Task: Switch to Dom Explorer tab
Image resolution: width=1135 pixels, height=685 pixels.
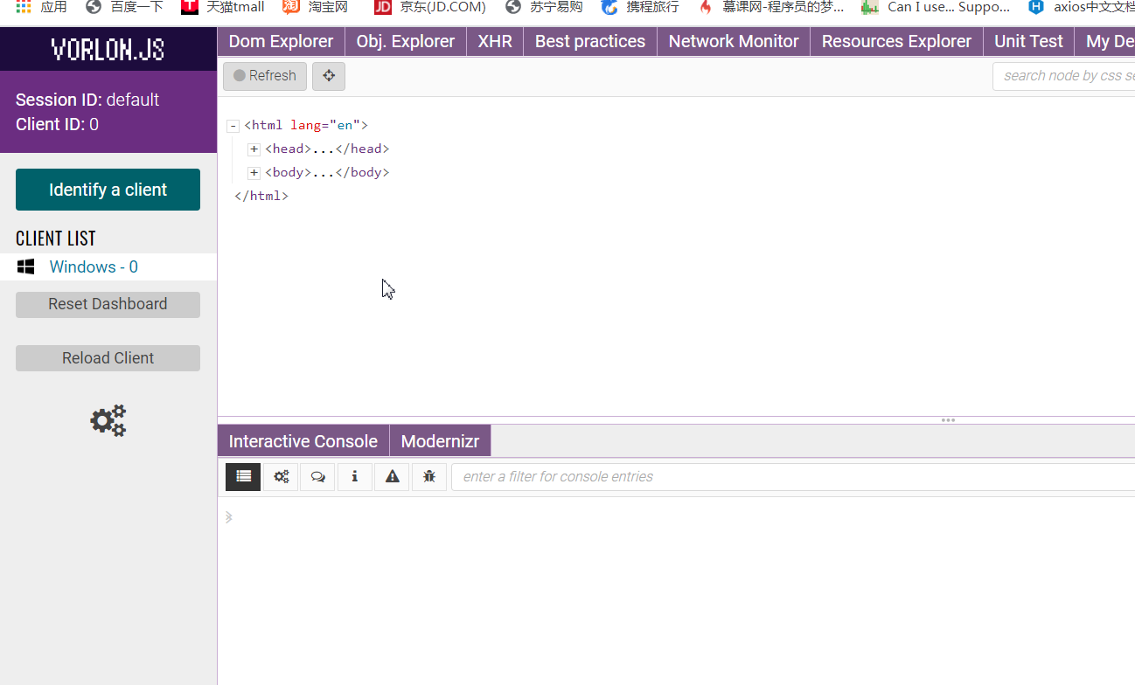Action: click(x=281, y=41)
